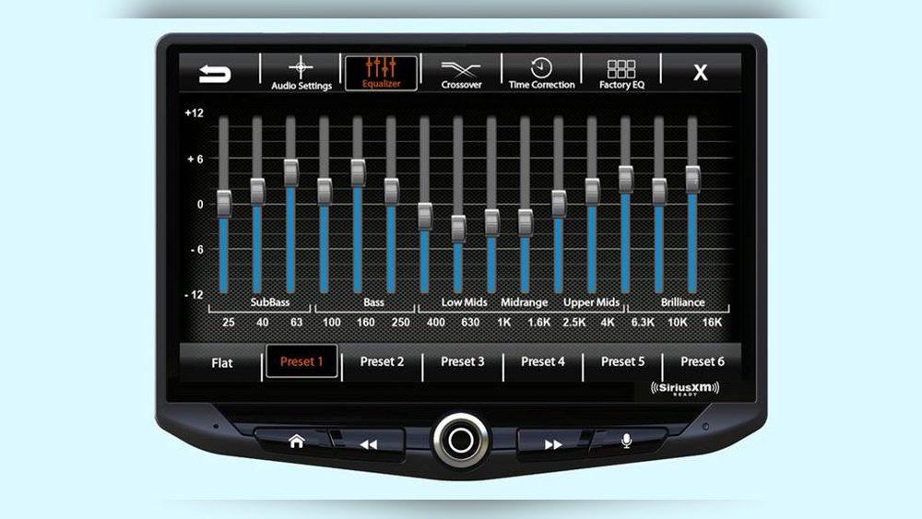Activate Preset 1
Image resolution: width=922 pixels, height=519 pixels.
301,361
